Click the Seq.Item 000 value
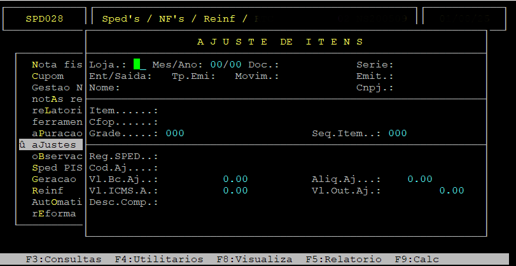The width and height of the screenshot is (516, 266). (398, 134)
